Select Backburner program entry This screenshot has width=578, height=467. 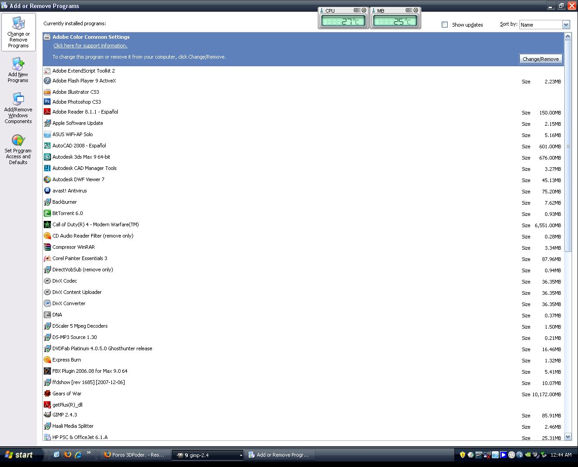point(303,202)
